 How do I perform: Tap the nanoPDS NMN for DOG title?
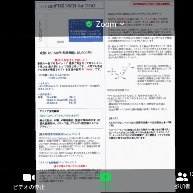(71, 6)
